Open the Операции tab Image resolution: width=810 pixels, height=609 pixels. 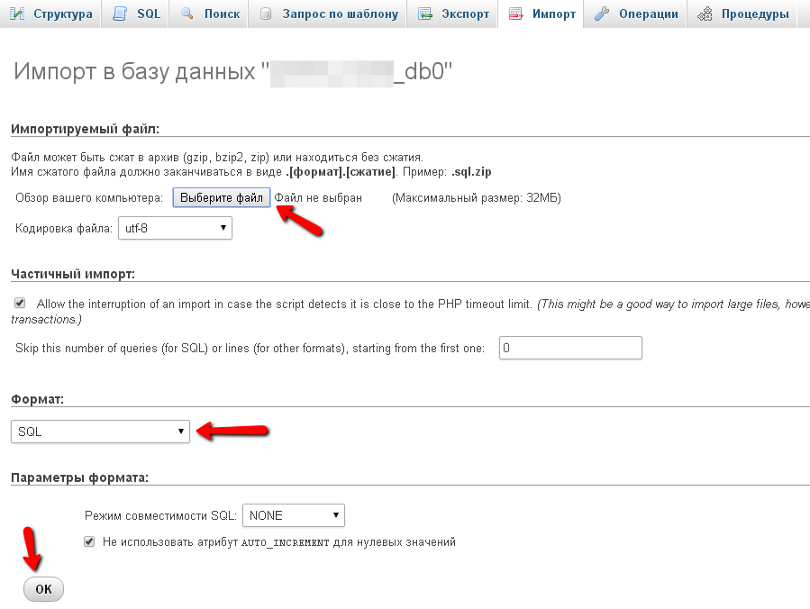[x=648, y=14]
